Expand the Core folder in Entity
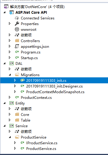 (x=10, y=114)
